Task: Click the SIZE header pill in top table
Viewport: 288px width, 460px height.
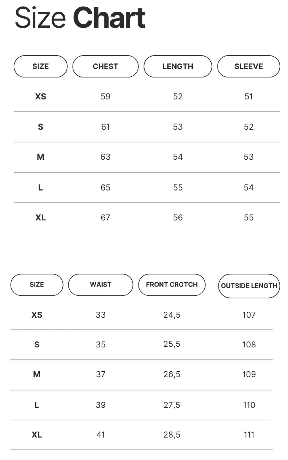Action: [x=40, y=66]
